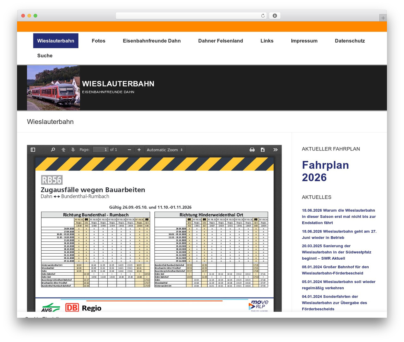This screenshot has width=404, height=342.
Task: Click the 'AKTUELLES' sidebar heading
Action: pyautogui.click(x=317, y=197)
